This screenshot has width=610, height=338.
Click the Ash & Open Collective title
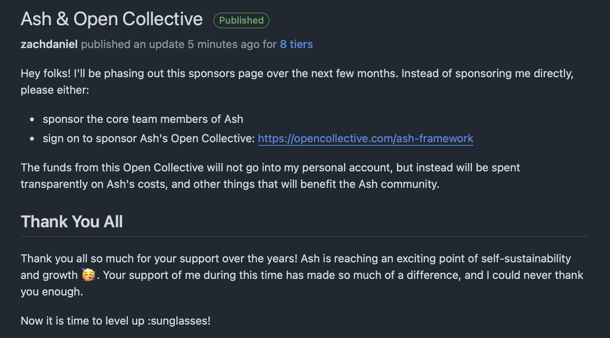pos(112,19)
